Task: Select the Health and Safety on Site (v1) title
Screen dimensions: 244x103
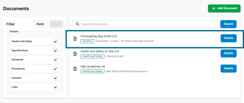Action: (100, 51)
